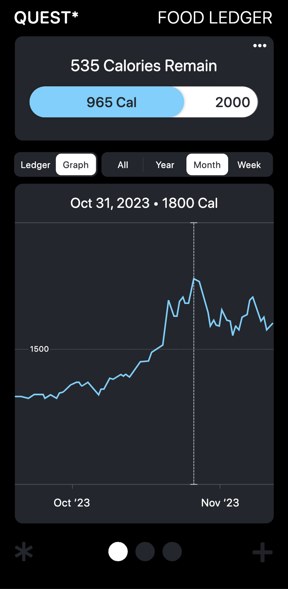Open the three-dot options menu
This screenshot has height=589, width=288.
[260, 46]
